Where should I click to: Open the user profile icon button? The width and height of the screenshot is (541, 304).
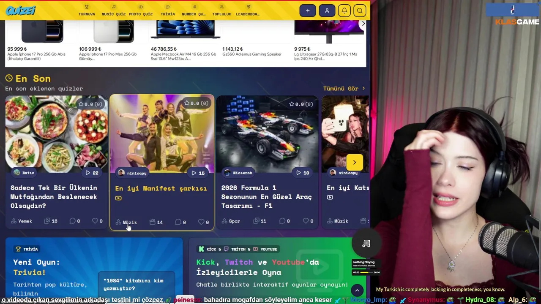pos(327,11)
